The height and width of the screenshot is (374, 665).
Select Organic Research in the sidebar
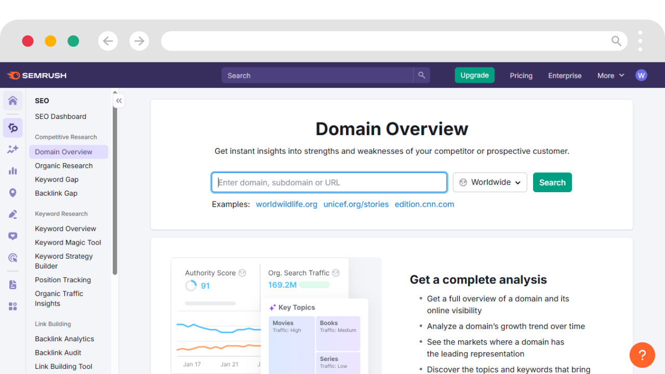pyautogui.click(x=64, y=166)
